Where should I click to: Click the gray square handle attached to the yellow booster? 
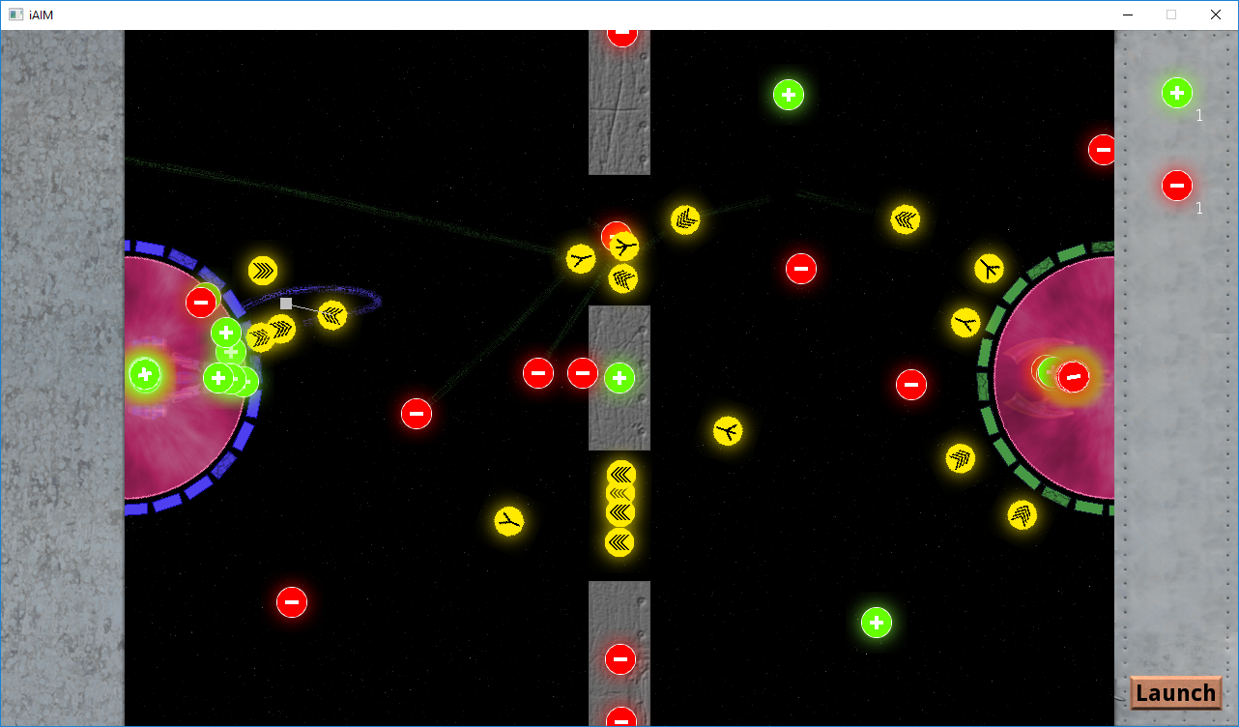pyautogui.click(x=286, y=304)
